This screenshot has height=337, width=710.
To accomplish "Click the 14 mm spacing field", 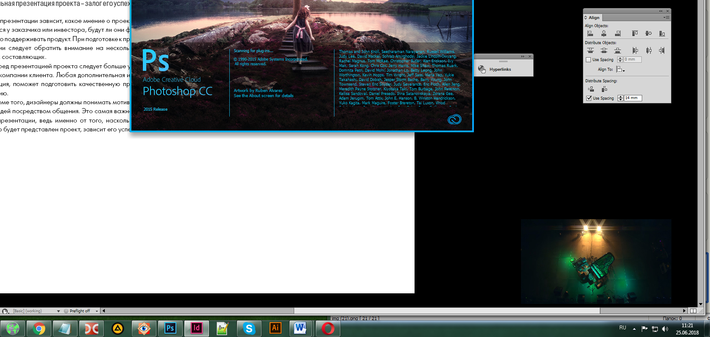I will tap(633, 98).
